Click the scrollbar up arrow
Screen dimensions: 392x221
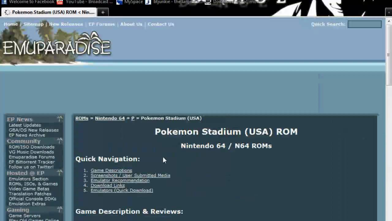pyautogui.click(x=389, y=21)
